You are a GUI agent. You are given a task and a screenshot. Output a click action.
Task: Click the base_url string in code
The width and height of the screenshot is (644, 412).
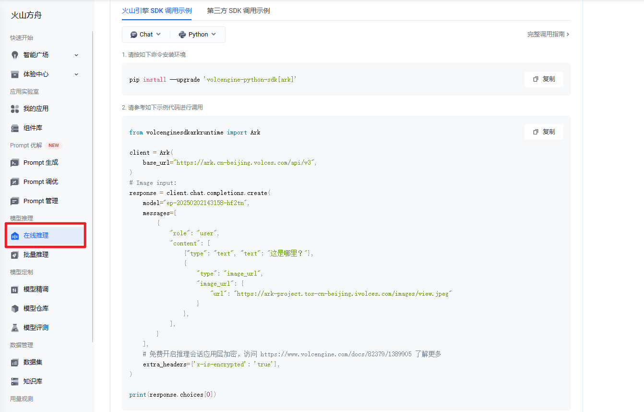click(244, 163)
